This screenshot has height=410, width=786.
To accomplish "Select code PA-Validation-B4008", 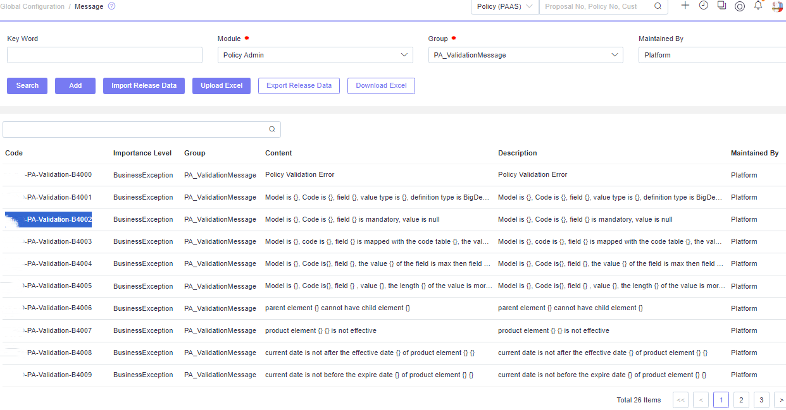I will click(x=59, y=353).
